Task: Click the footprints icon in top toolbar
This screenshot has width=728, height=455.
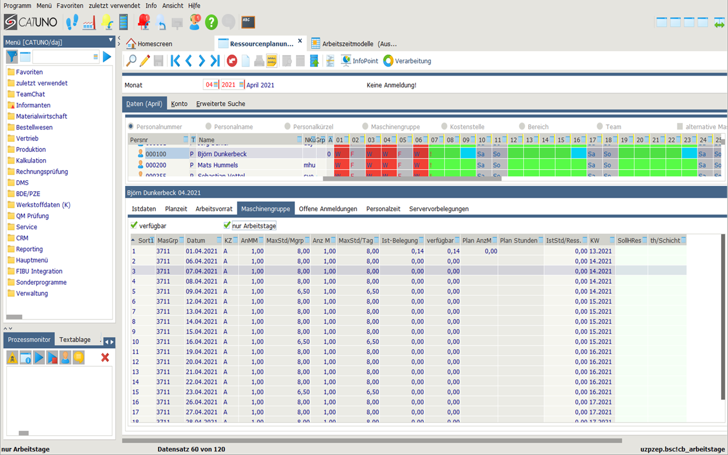Action: 72,22
